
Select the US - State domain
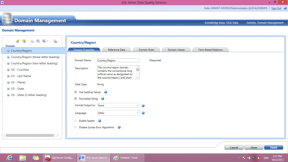coord(17,89)
